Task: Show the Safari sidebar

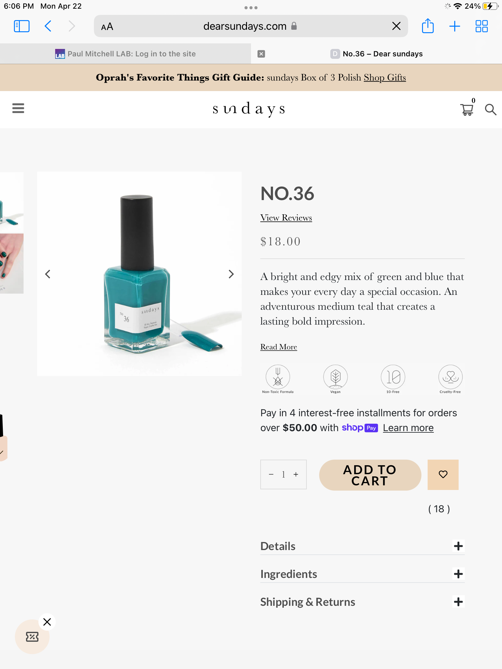Action: [22, 26]
